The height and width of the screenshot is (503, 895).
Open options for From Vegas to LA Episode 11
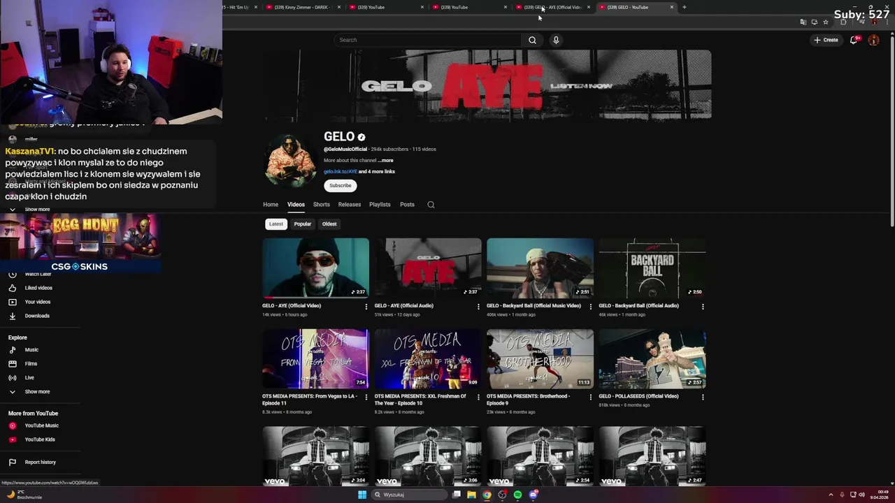[366, 397]
